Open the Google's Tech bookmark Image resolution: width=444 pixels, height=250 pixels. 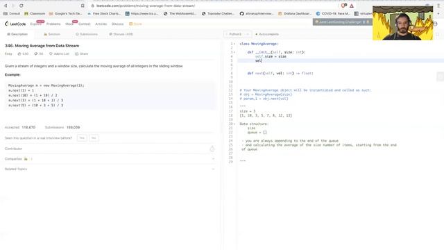coord(66,14)
